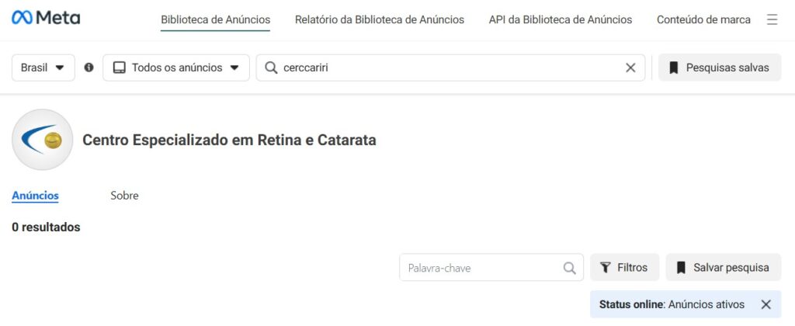The height and width of the screenshot is (326, 795).
Task: Click the Centro Especializado profile logo
Action: 43,140
